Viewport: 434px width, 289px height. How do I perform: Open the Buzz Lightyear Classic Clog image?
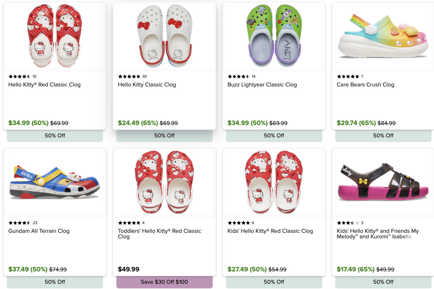(274, 36)
